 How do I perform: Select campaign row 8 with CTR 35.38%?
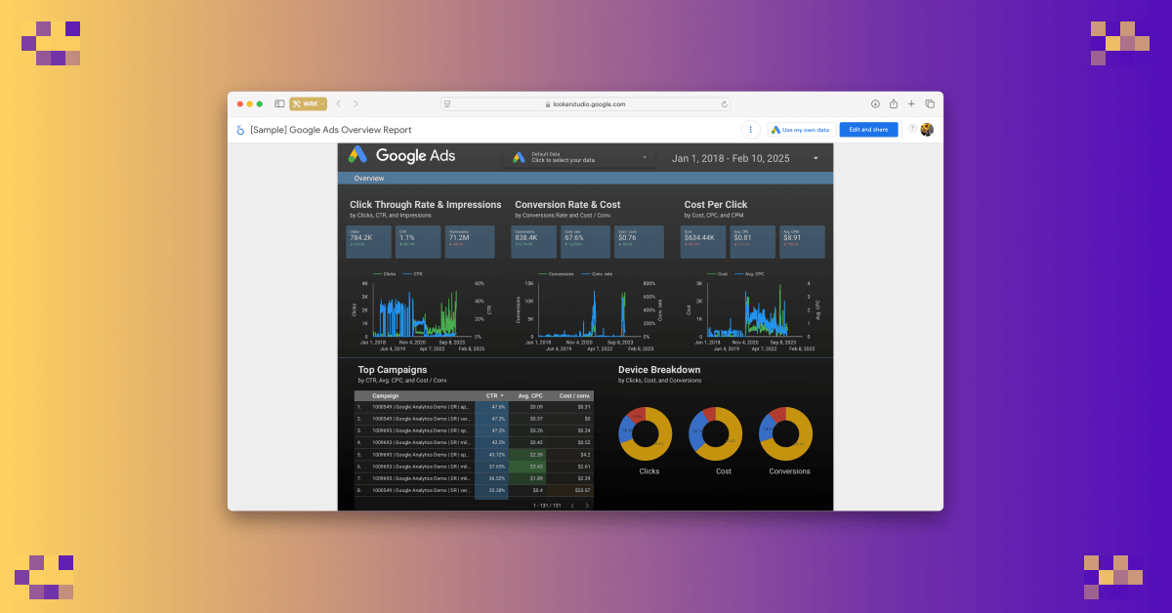coord(474,490)
